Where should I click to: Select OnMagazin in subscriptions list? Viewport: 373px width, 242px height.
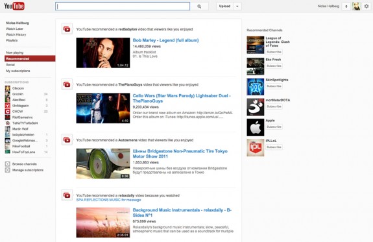pos(21,106)
